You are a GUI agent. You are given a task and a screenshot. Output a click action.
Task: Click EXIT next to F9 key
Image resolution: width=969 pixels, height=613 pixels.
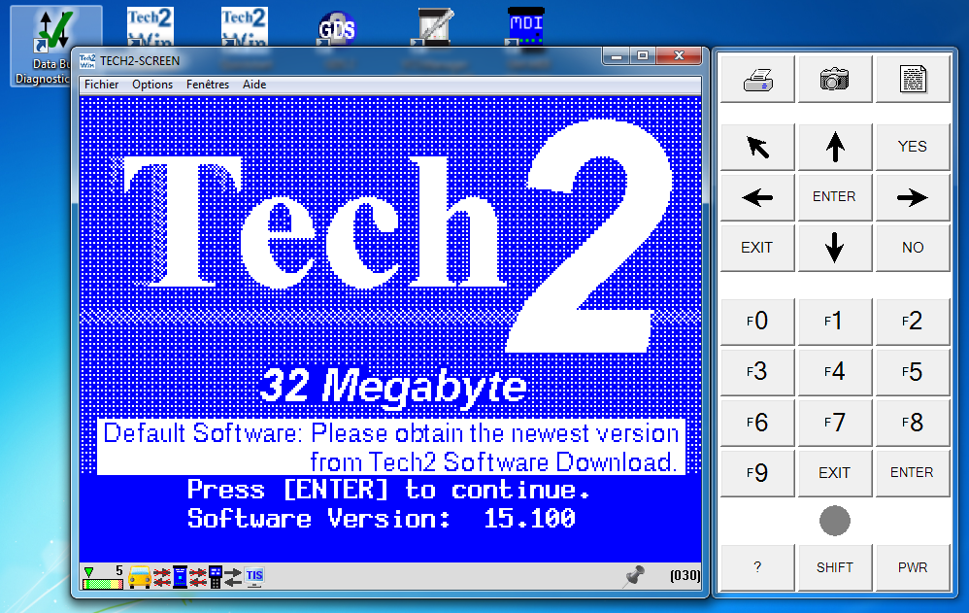pos(835,473)
